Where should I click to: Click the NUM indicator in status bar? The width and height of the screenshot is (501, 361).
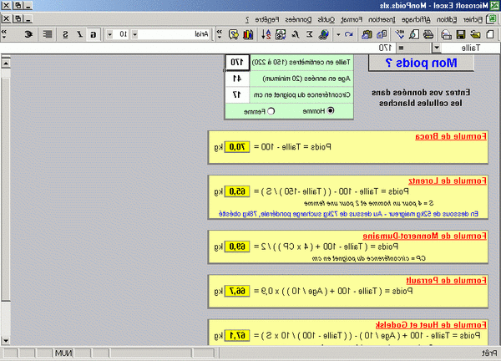pyautogui.click(x=63, y=353)
